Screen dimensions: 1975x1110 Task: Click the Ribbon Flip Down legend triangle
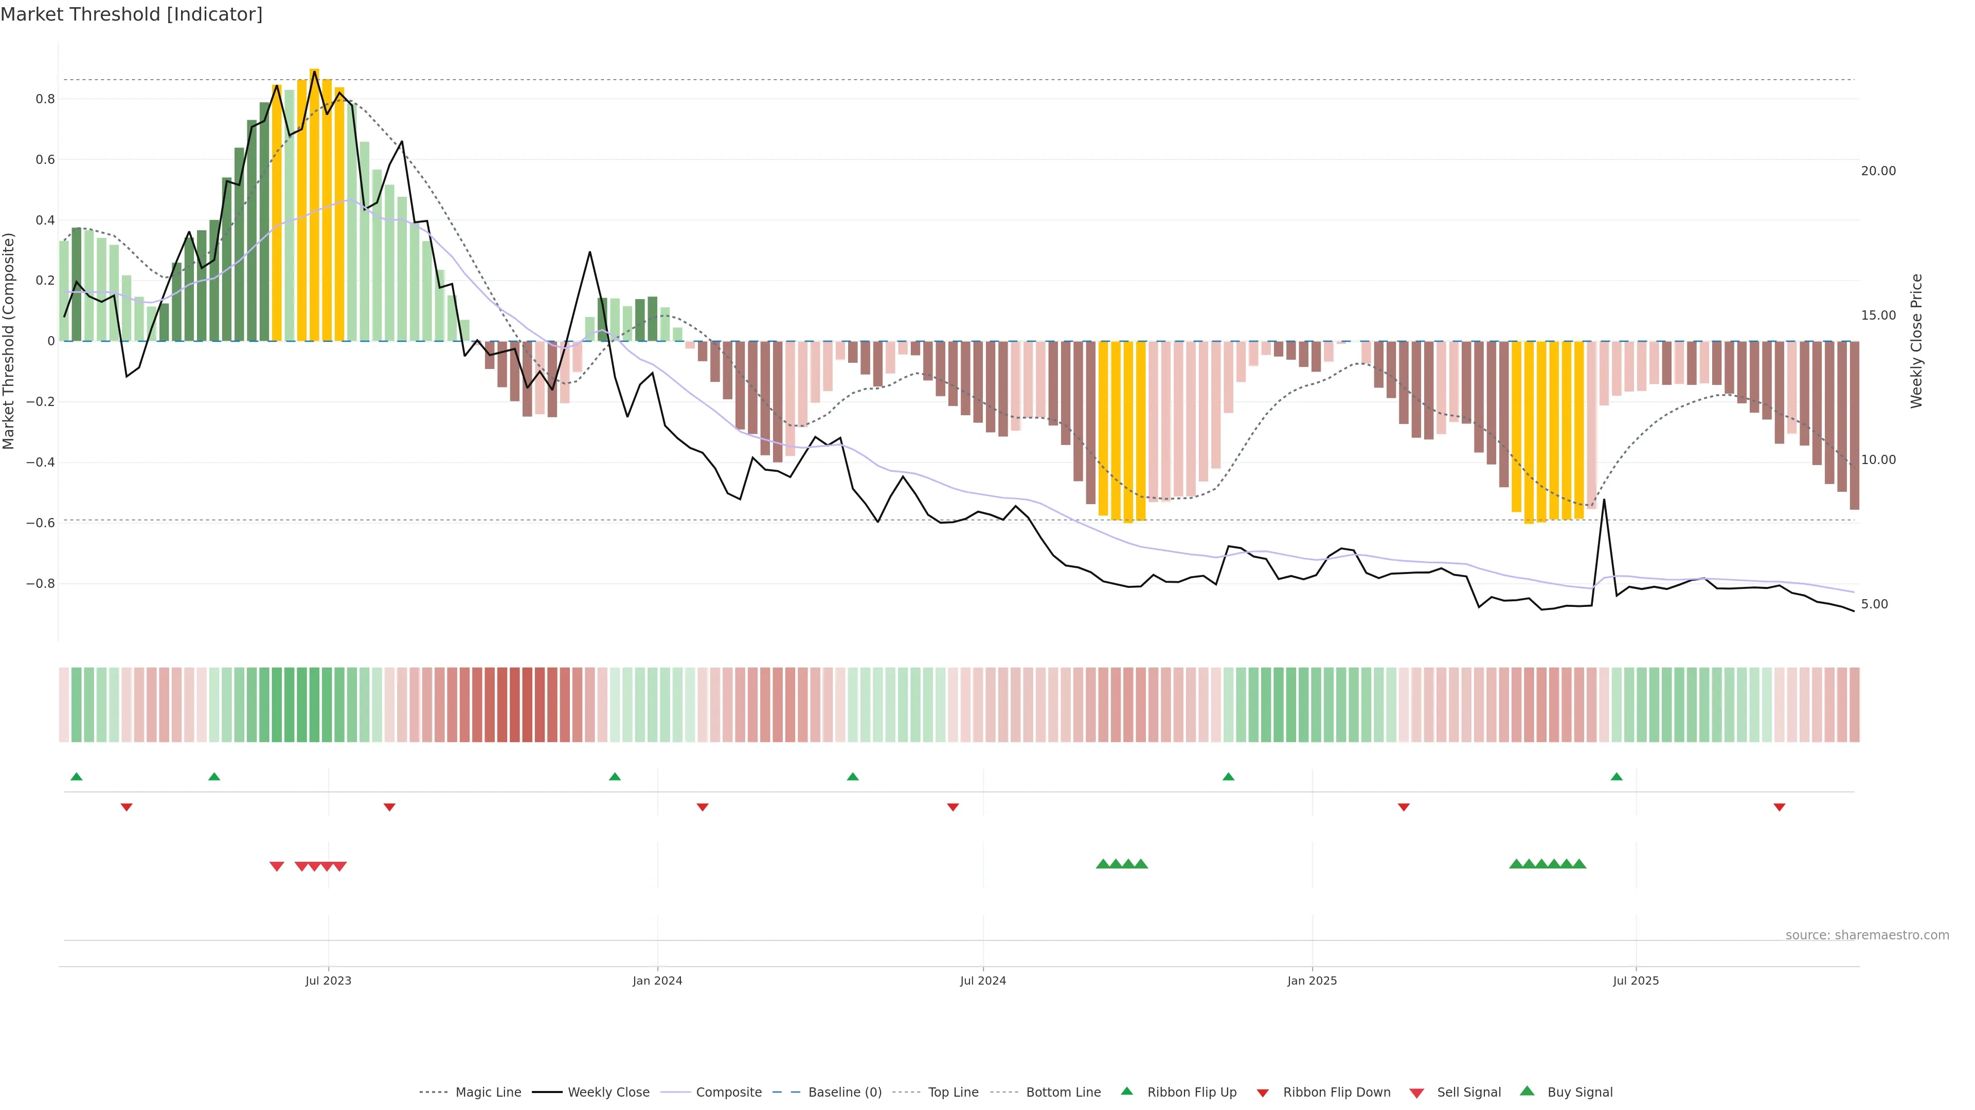click(x=1263, y=1093)
